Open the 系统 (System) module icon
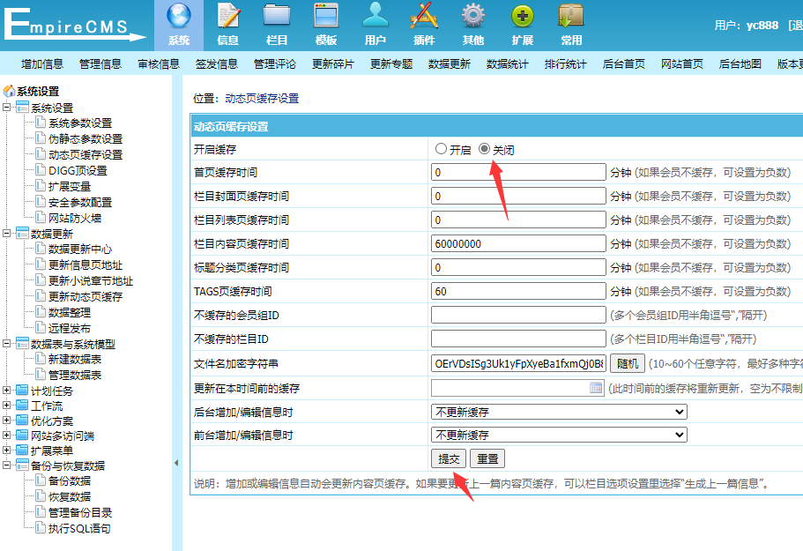 point(178,24)
